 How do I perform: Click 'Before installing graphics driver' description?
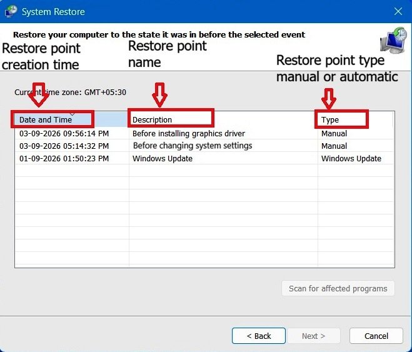189,133
